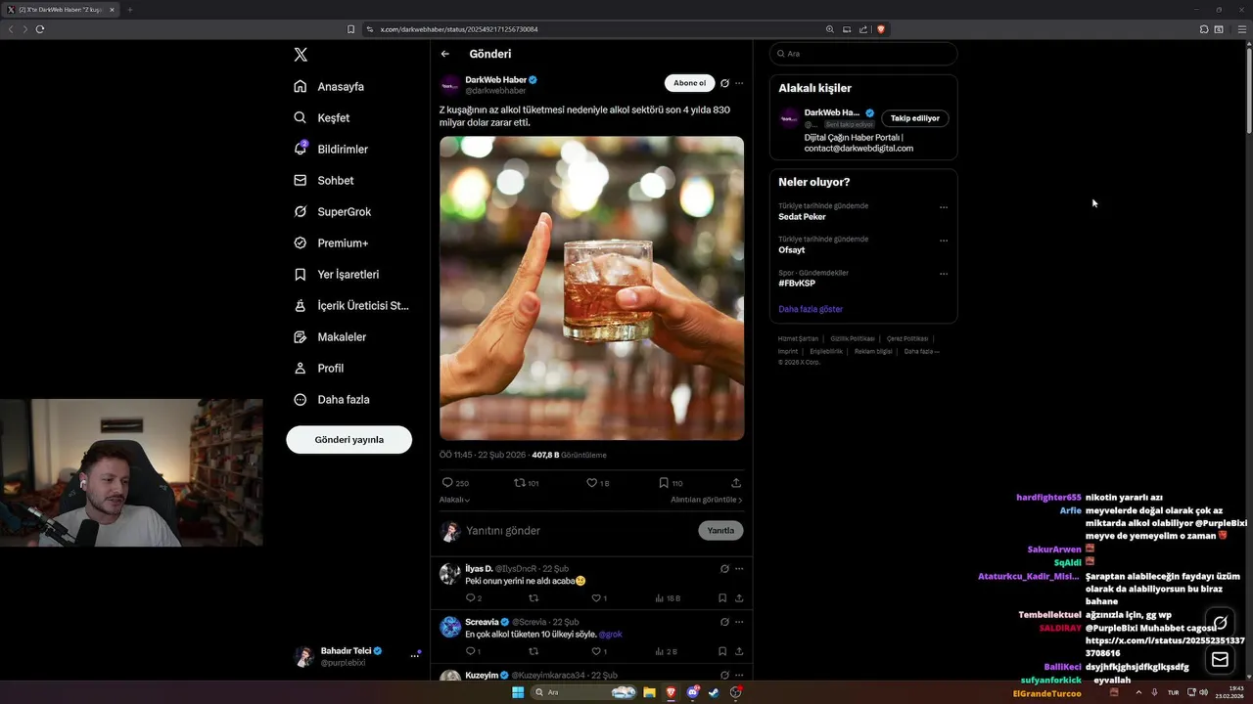Bookmark İlyas D. comment

point(722,597)
